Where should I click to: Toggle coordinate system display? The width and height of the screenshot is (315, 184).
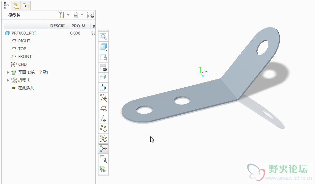(x=103, y=138)
